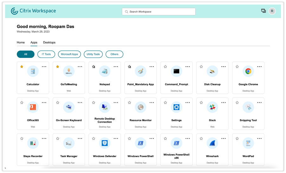Toggle the favorite star on Task Manager
Viewport: 286px width, 173px height.
[58, 138]
